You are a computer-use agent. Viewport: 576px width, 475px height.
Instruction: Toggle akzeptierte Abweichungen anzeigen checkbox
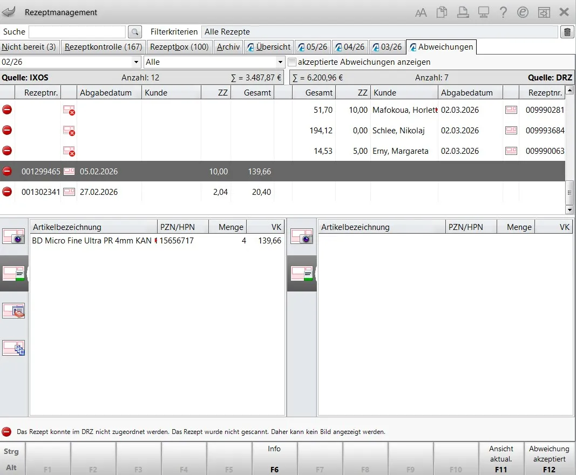[292, 62]
